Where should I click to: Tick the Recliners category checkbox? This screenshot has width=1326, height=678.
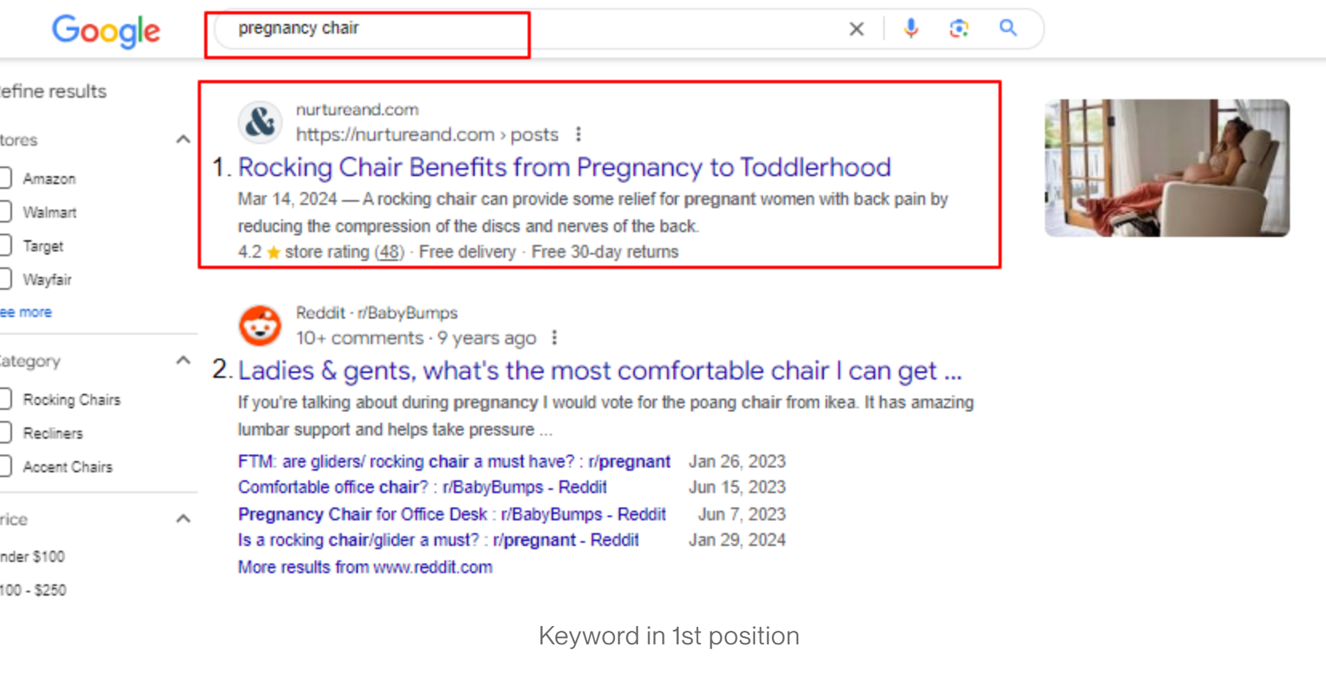(x=5, y=432)
